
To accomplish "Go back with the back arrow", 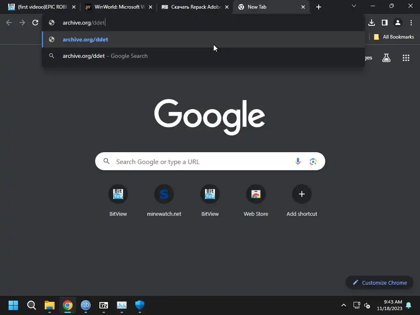I will tap(9, 23).
